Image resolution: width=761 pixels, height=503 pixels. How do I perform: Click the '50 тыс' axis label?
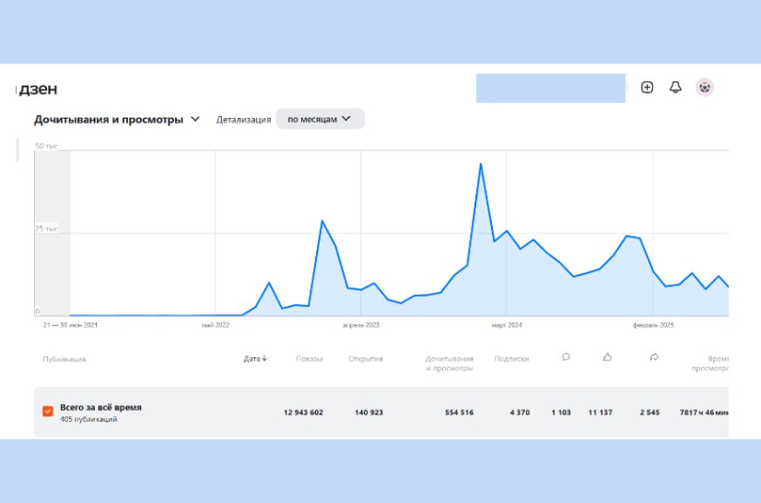[x=47, y=146]
